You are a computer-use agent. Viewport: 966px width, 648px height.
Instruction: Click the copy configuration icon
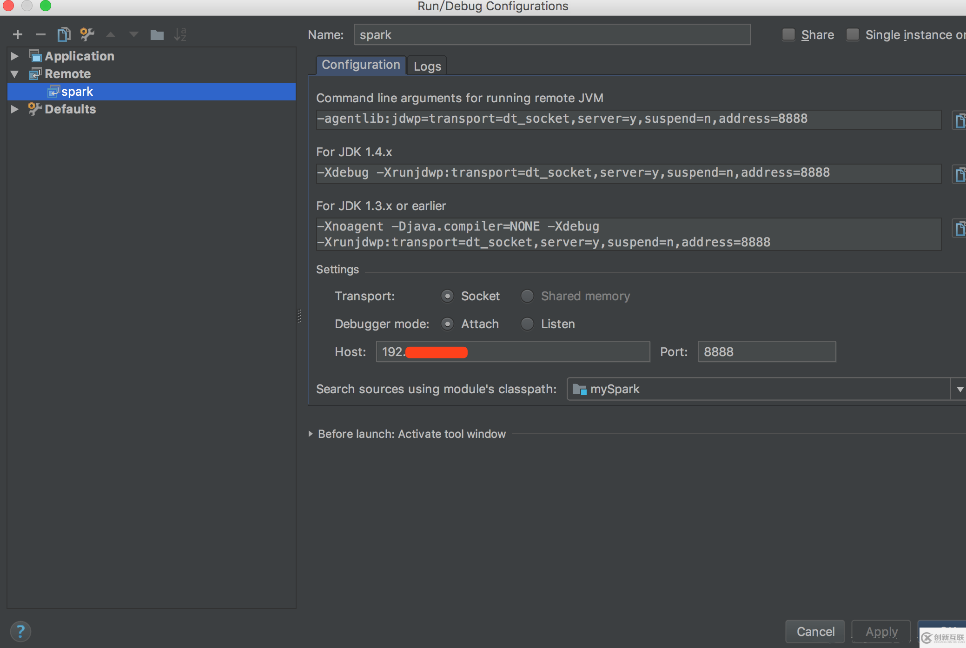point(64,34)
